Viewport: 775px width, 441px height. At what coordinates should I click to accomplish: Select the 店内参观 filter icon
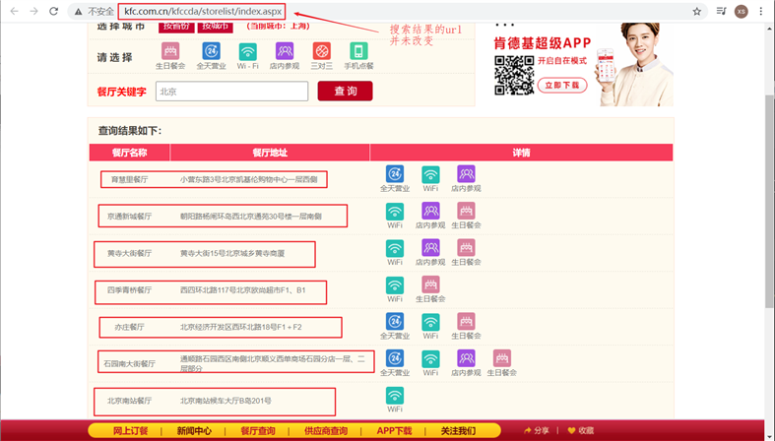285,50
